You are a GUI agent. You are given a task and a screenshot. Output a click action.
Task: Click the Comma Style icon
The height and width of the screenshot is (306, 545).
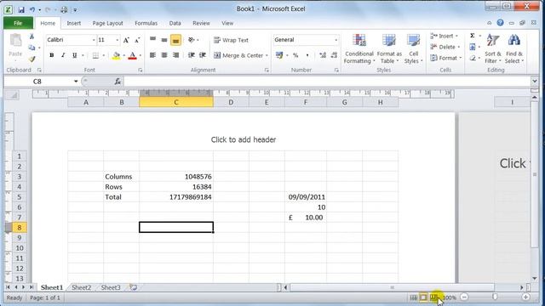tap(307, 55)
